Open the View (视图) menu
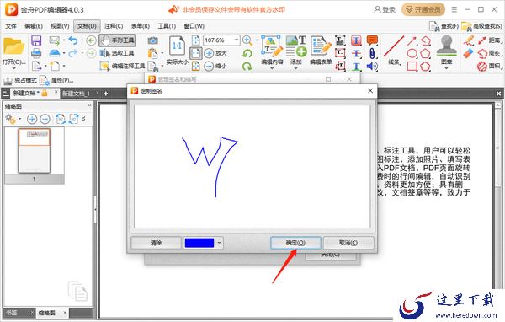This screenshot has width=505, height=322. [x=61, y=26]
